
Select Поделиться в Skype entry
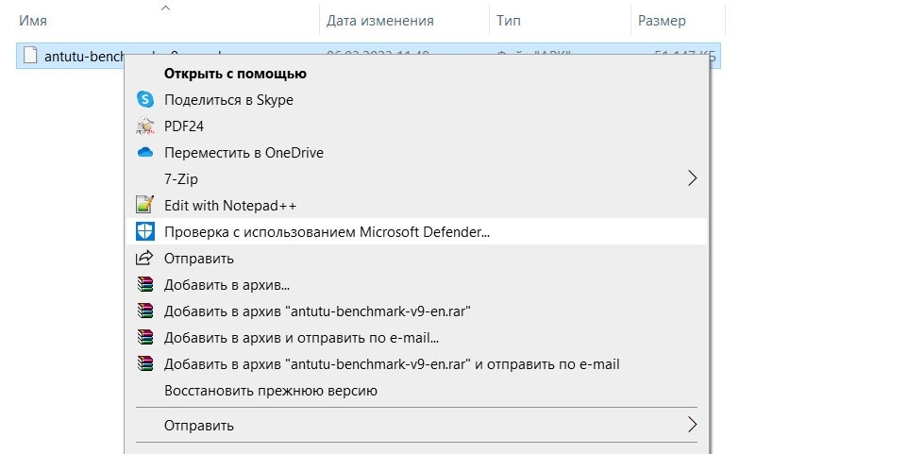click(x=228, y=99)
